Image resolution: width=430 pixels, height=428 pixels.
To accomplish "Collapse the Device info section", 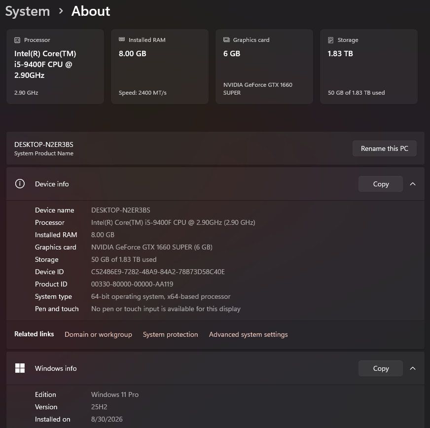I will coord(412,184).
